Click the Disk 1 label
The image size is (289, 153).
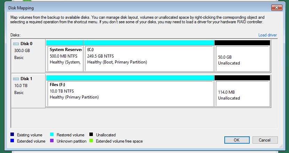26,79
